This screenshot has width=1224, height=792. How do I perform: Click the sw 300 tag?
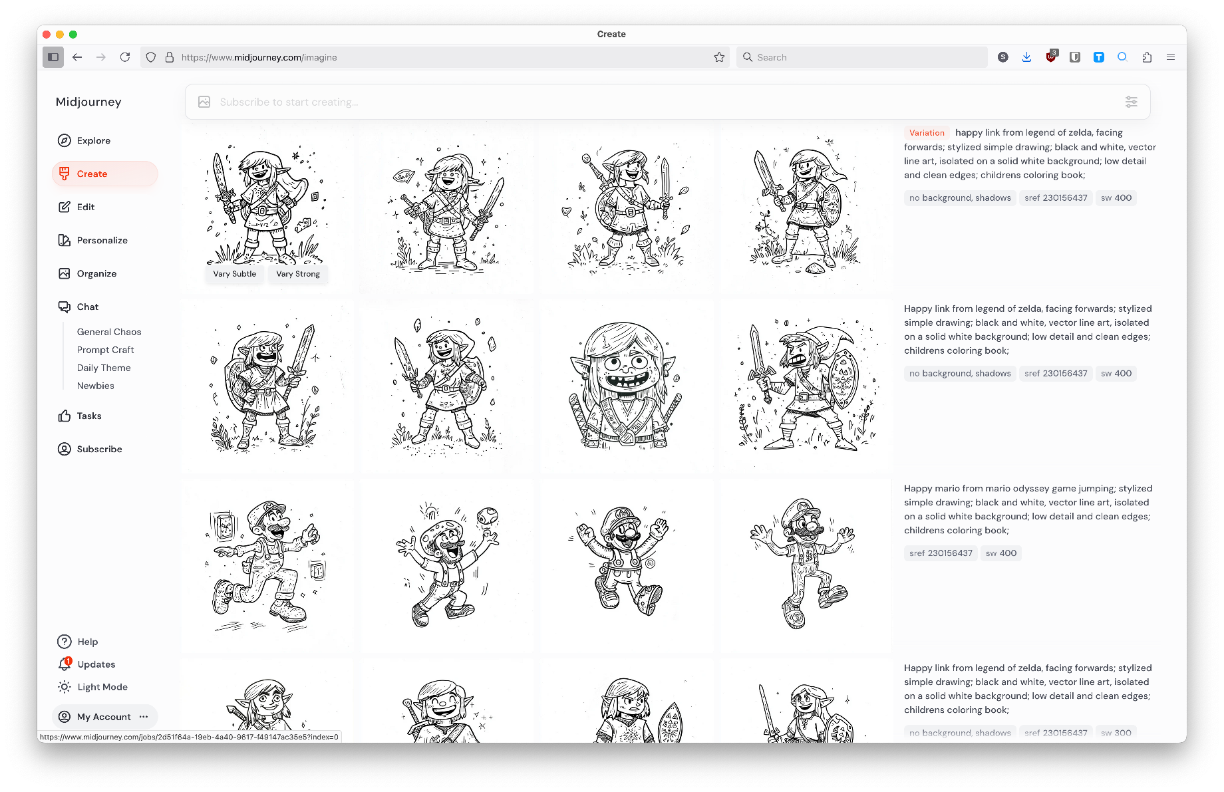click(1116, 733)
